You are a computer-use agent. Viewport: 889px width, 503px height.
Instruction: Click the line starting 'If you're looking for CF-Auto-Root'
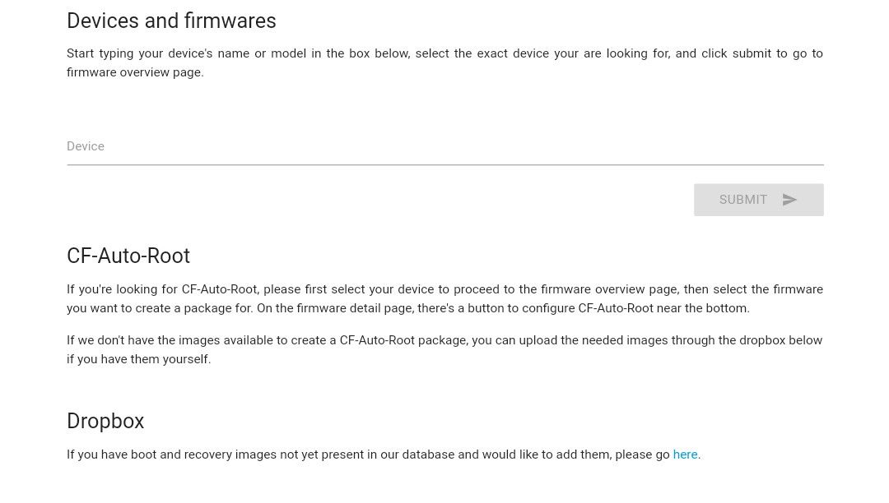point(445,289)
